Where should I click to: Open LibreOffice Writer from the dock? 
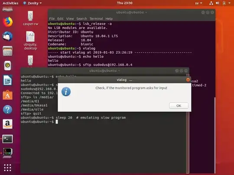point(7,80)
